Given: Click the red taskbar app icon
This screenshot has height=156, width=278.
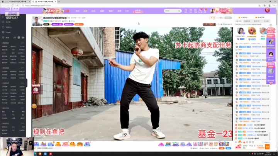Looking at the screenshot, I should coord(51,154).
